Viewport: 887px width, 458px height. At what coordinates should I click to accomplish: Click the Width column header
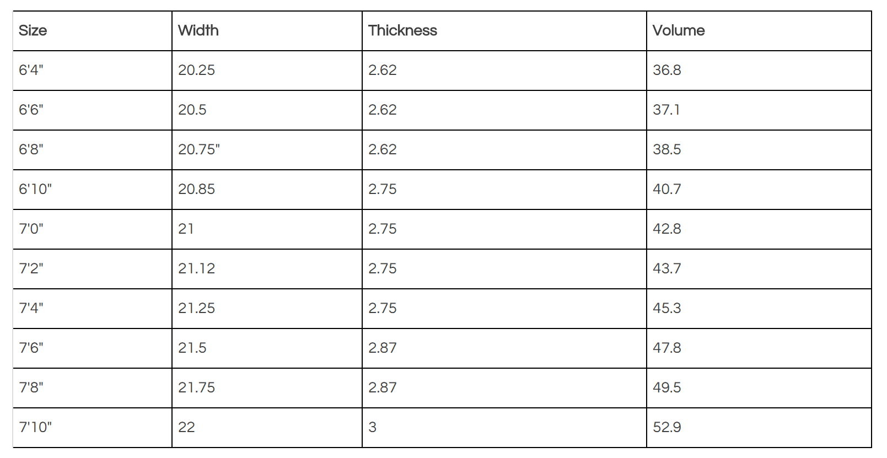267,31
